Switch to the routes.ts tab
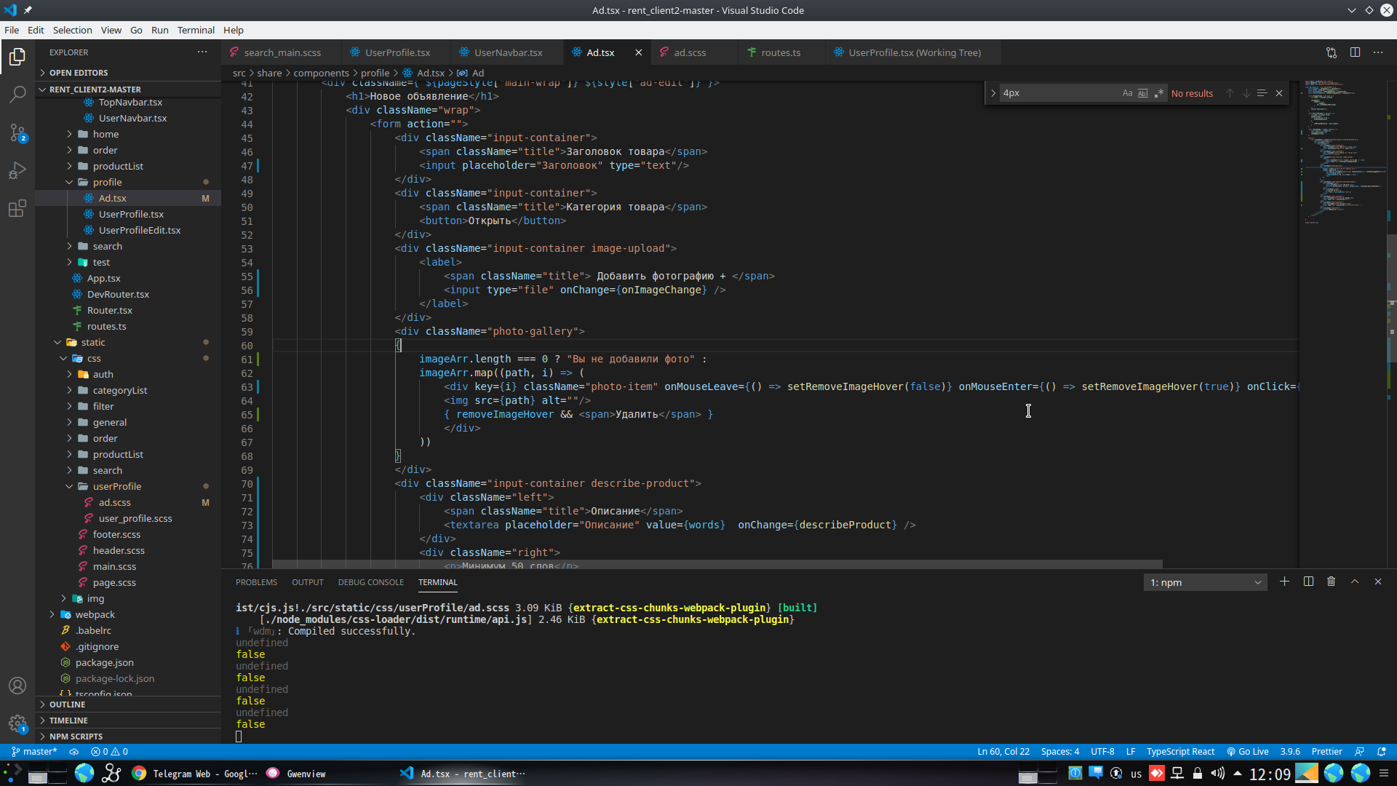Screen dimensions: 1397x786 pyautogui.click(x=780, y=52)
